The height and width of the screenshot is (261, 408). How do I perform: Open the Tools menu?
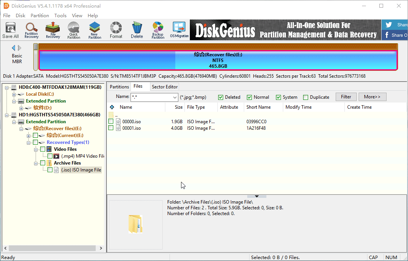[60, 16]
